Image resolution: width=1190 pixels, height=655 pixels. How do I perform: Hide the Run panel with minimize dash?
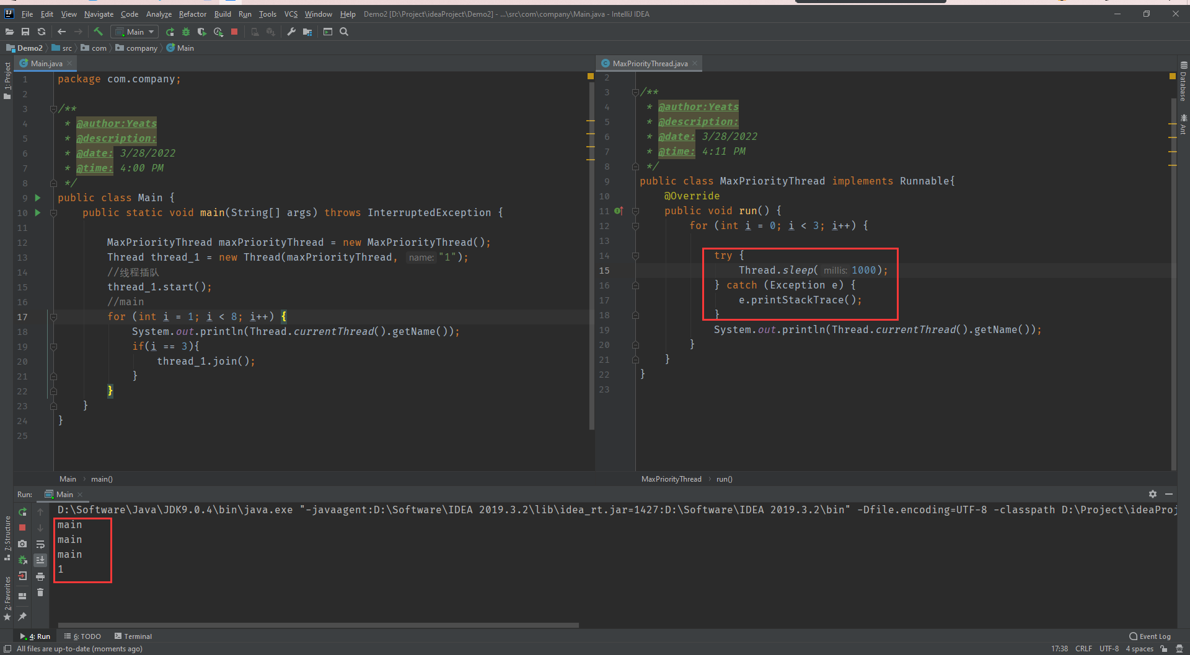tap(1169, 494)
